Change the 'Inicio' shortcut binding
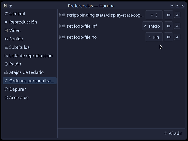The image size is (188, 141). [152, 26]
